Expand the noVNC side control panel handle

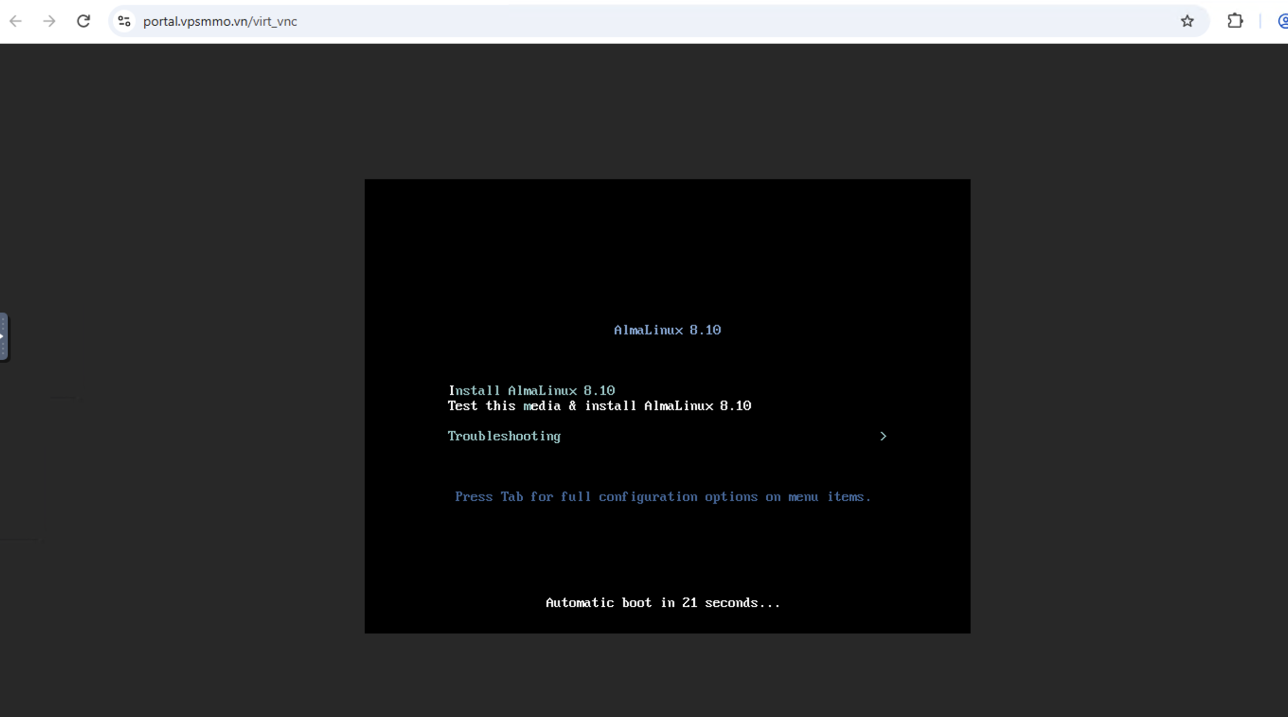(4, 337)
